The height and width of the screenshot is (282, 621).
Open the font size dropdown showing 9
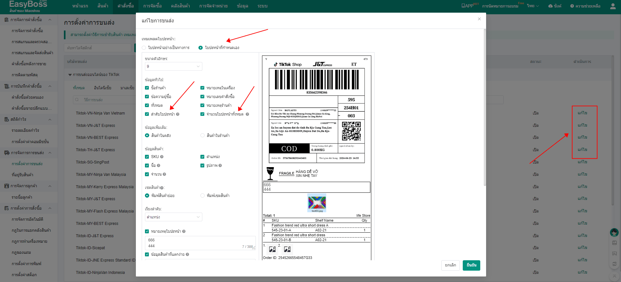tap(173, 67)
